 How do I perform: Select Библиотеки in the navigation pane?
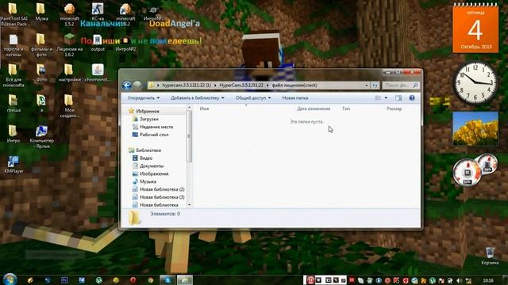coord(148,150)
